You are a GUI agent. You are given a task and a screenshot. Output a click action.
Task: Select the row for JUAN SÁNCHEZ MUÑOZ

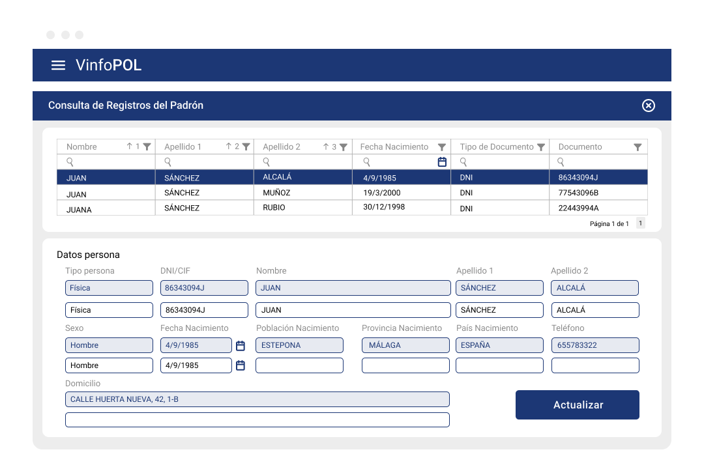(x=352, y=193)
